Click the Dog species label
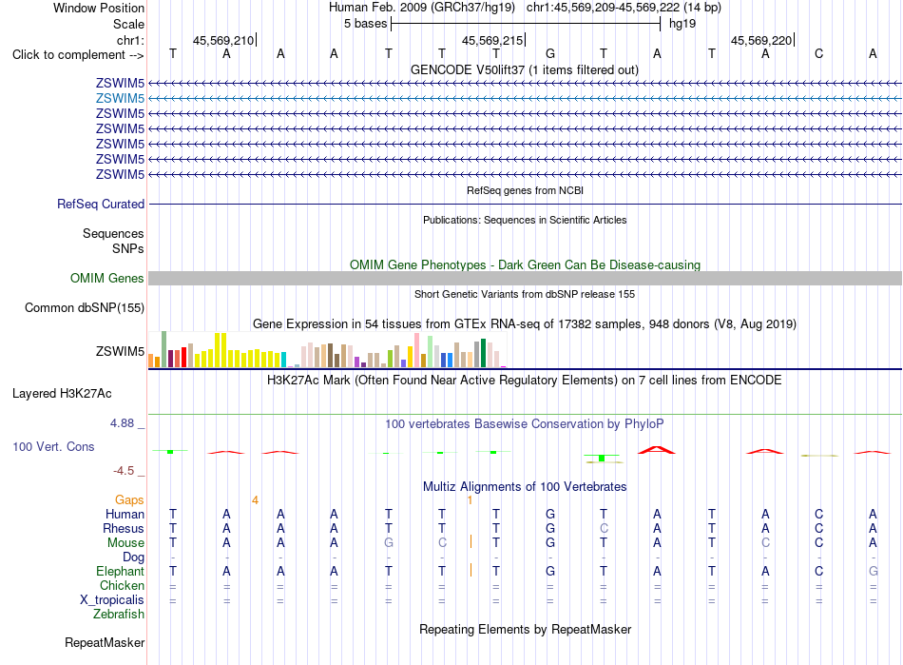 coord(133,557)
